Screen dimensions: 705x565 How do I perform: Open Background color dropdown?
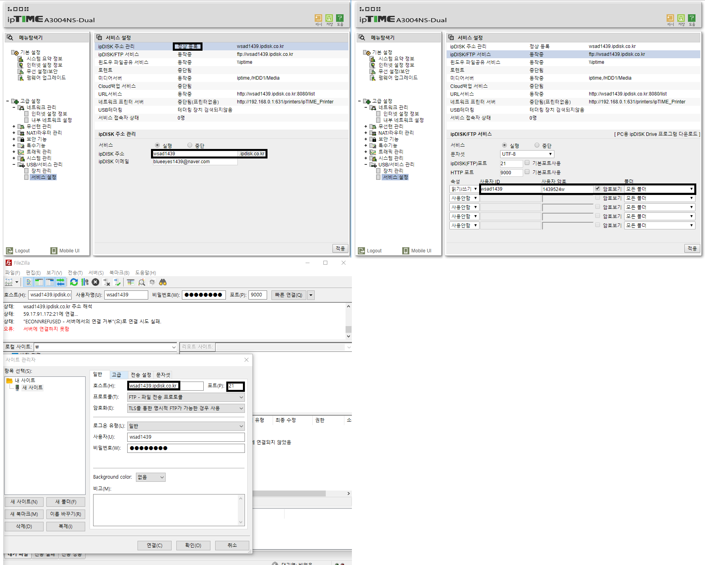point(151,477)
